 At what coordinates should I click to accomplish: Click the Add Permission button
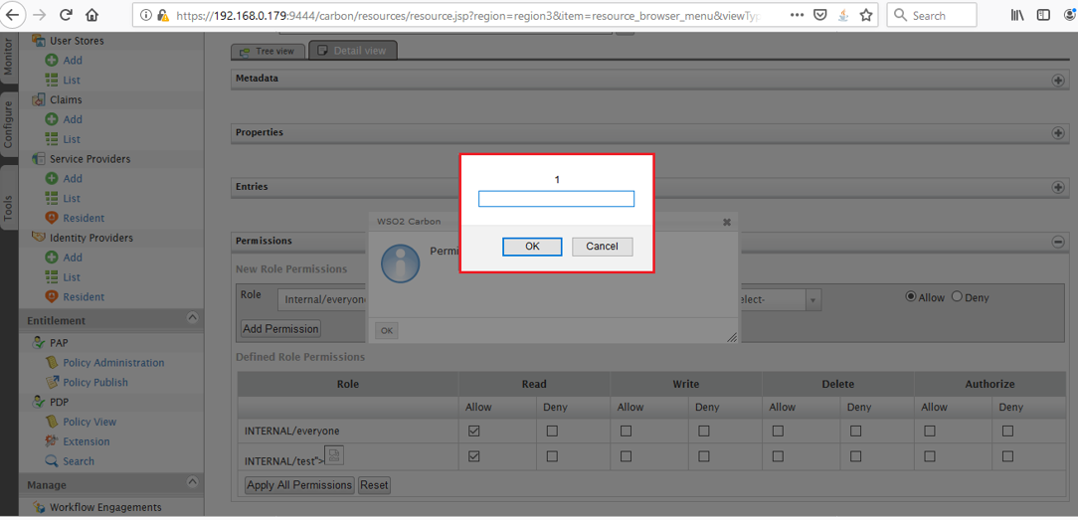281,328
